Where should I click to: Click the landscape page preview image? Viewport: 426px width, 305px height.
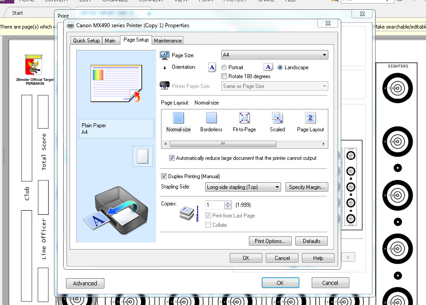pyautogui.click(x=116, y=84)
